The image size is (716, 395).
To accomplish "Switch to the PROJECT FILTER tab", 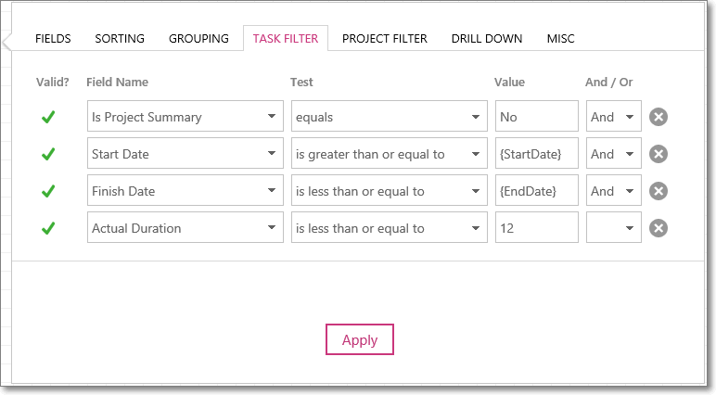I will (x=385, y=38).
